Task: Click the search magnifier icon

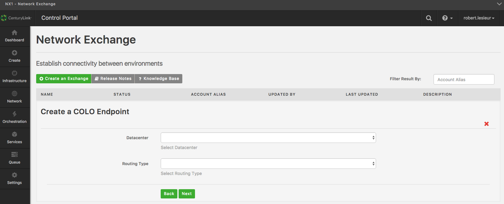Action: point(429,18)
